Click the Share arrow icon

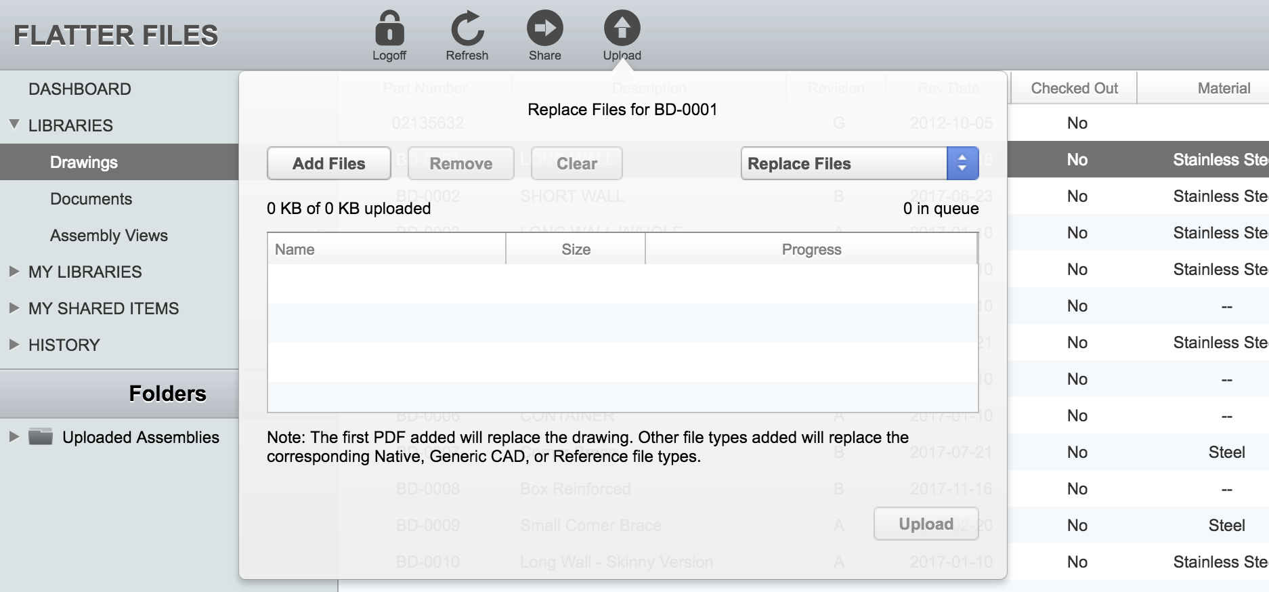[x=544, y=29]
